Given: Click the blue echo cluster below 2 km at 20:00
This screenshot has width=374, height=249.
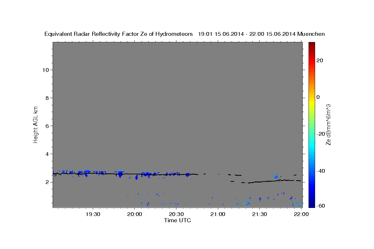Looking at the screenshot, I should pos(136,177).
